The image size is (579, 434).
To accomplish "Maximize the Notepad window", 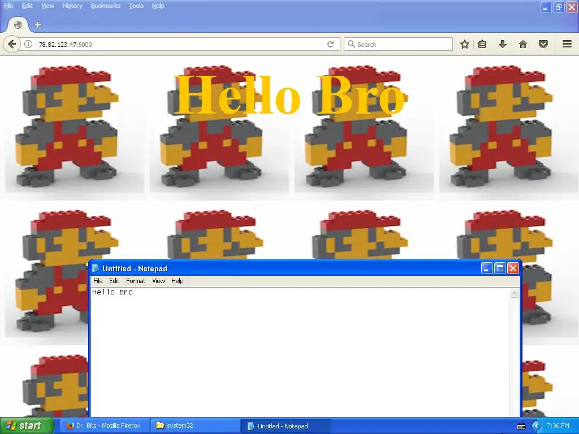I will point(500,268).
